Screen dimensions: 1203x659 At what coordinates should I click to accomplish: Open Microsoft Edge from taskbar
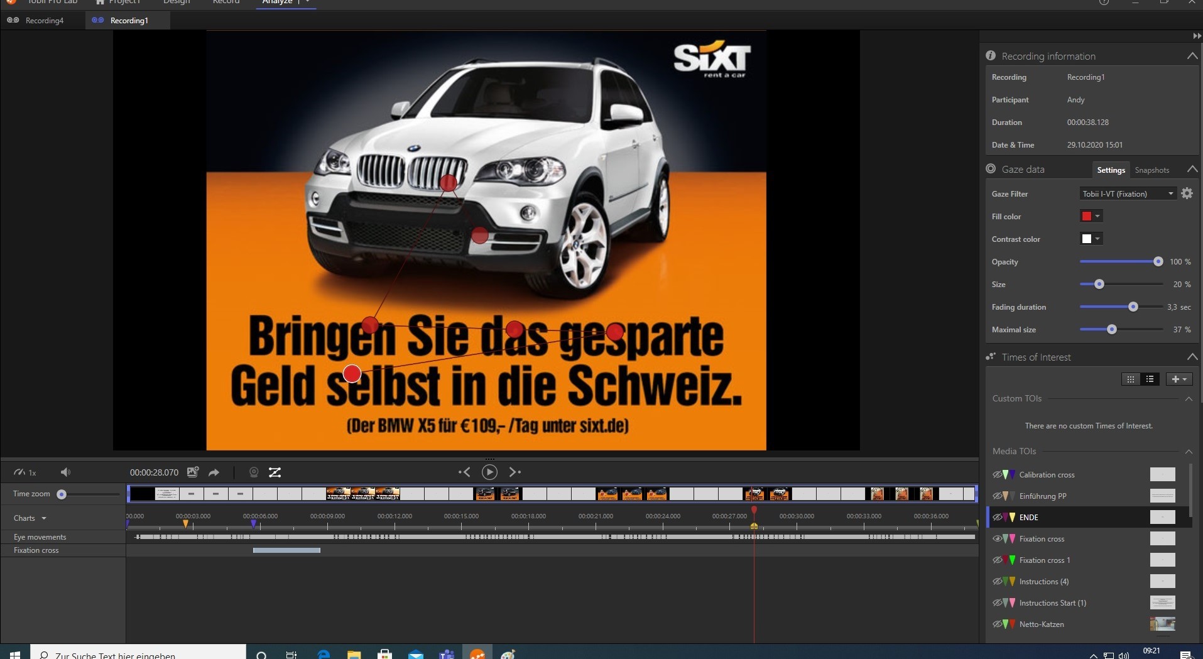coord(324,655)
